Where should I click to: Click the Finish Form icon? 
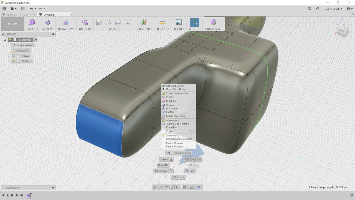pyautogui.click(x=213, y=22)
